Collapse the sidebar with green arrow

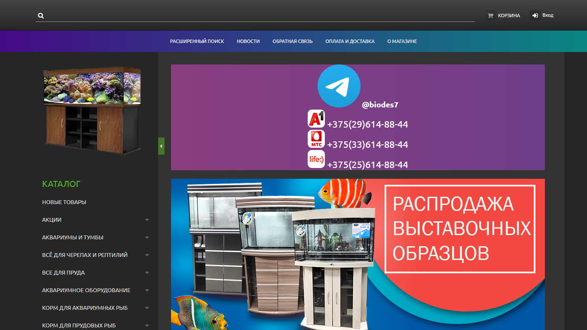coord(161,146)
